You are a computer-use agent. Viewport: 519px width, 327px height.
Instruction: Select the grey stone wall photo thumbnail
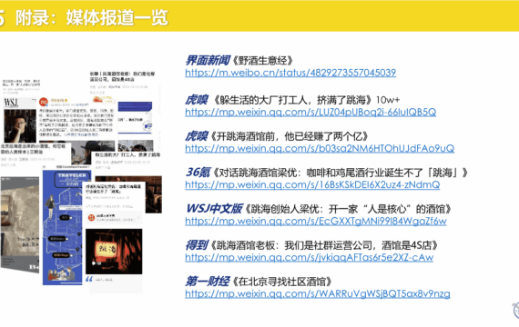(x=19, y=224)
